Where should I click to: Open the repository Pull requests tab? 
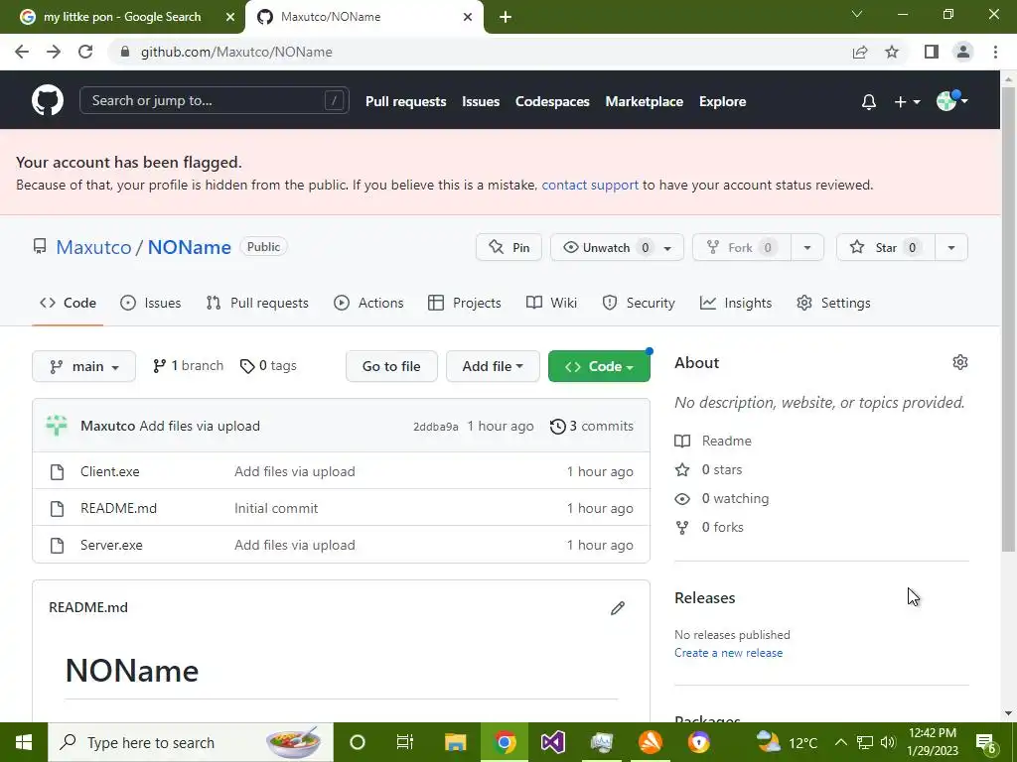click(257, 303)
